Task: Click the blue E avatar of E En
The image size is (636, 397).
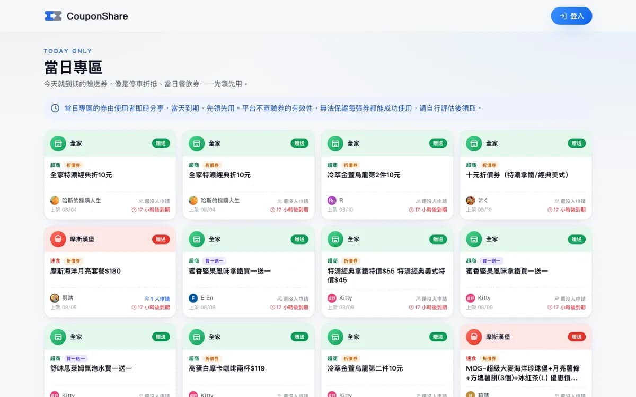Action: point(193,298)
